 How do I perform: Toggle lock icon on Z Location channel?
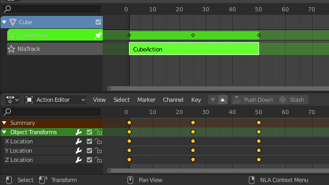[98, 160]
